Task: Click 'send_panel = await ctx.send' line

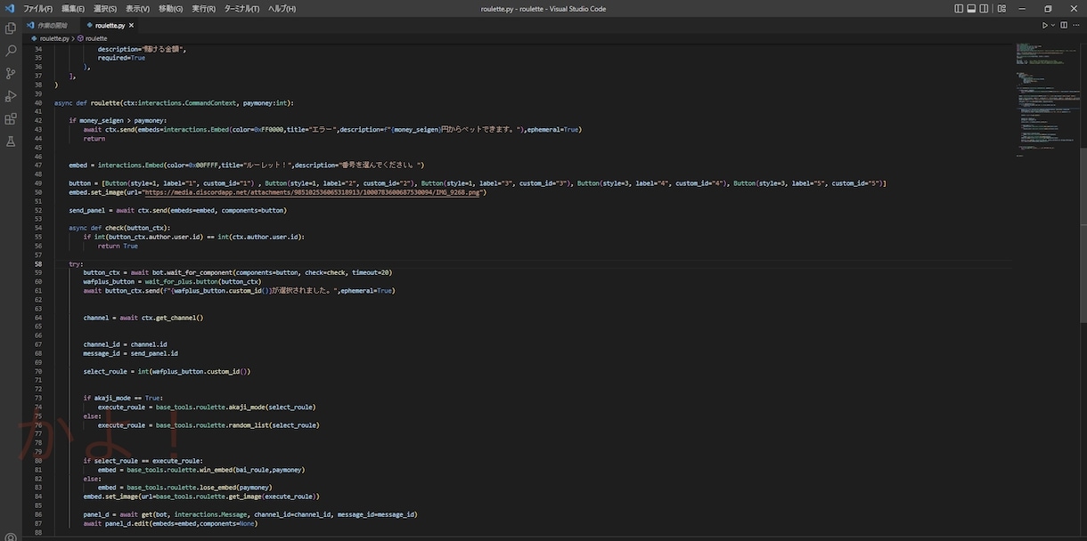Action: [x=178, y=210]
